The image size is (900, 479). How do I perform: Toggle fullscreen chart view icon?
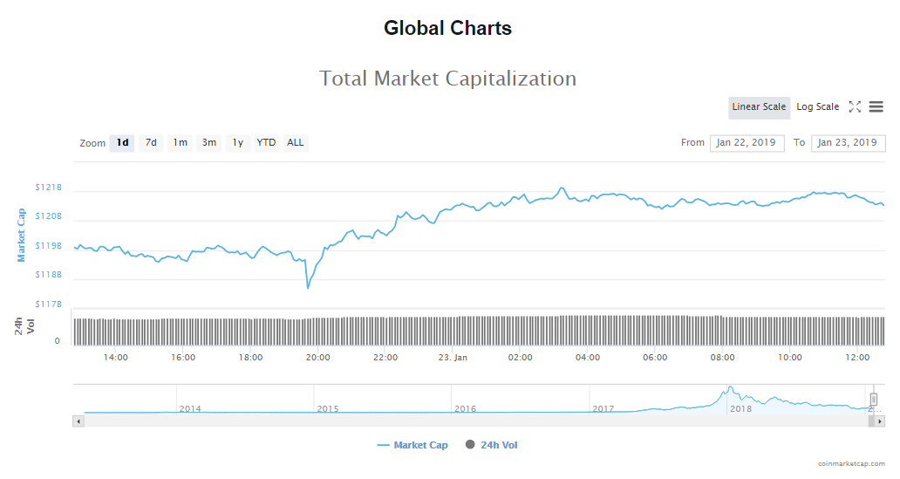click(x=855, y=106)
